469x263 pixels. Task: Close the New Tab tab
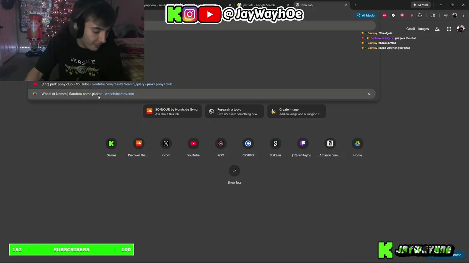tap(346, 5)
